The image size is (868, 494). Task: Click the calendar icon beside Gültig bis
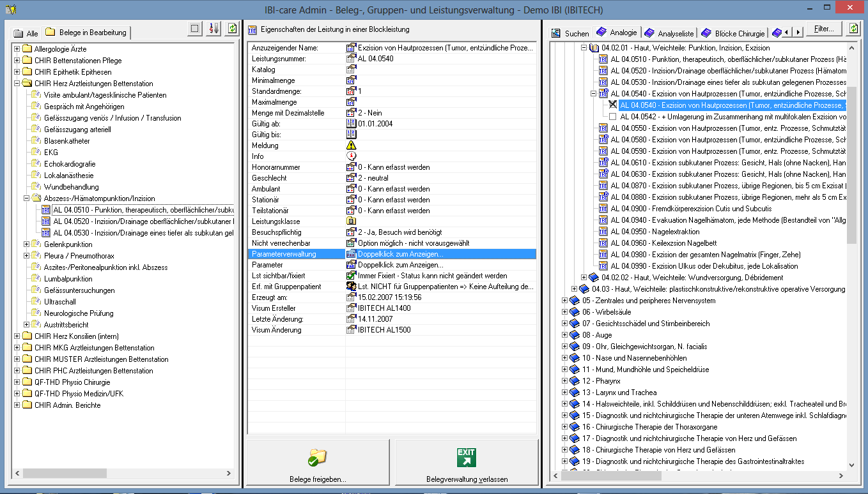(351, 135)
